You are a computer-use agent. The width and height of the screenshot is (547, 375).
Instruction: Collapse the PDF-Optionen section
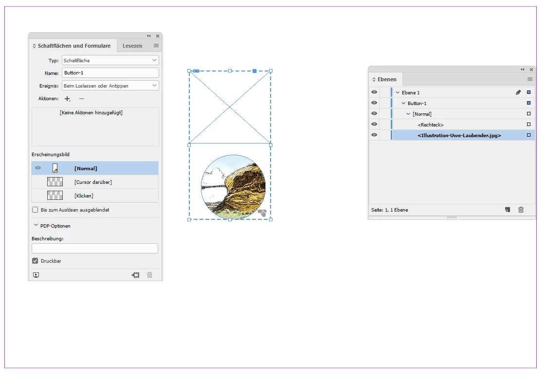36,225
